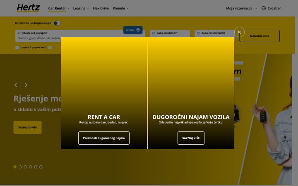
Task: Open the Leasing menu
Action: click(79, 8)
